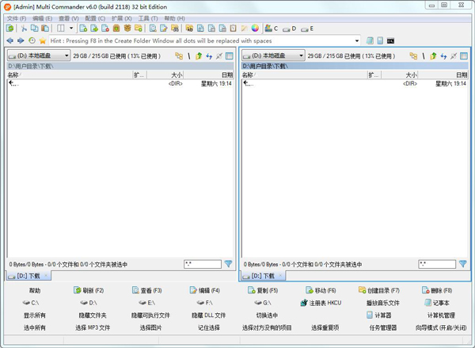Click the magic wand icon in toolbar
This screenshot has width=475, height=348.
[x=244, y=29]
